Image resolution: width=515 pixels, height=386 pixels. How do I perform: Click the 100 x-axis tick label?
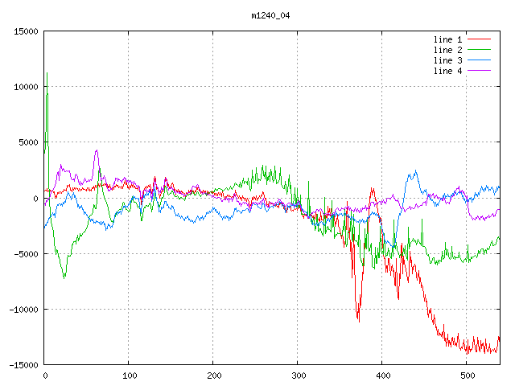(129, 376)
